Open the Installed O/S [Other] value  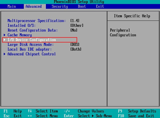pos(77,26)
